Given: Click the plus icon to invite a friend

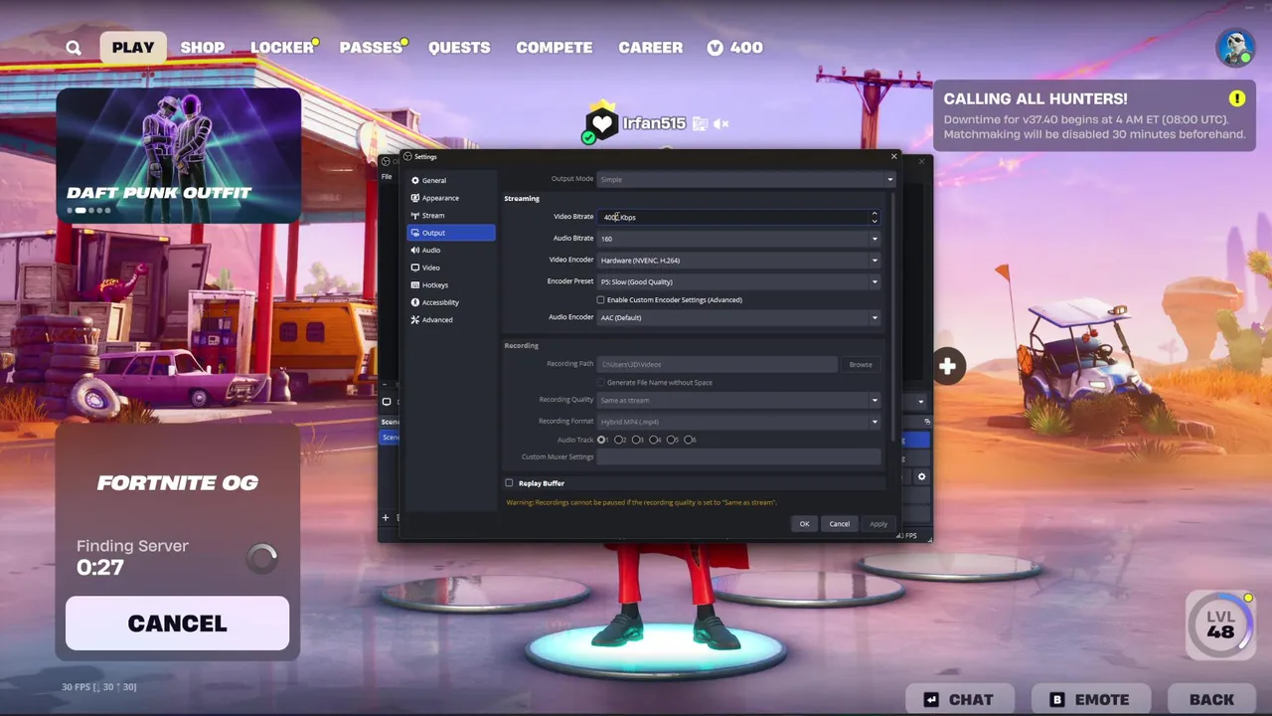Looking at the screenshot, I should tap(947, 366).
